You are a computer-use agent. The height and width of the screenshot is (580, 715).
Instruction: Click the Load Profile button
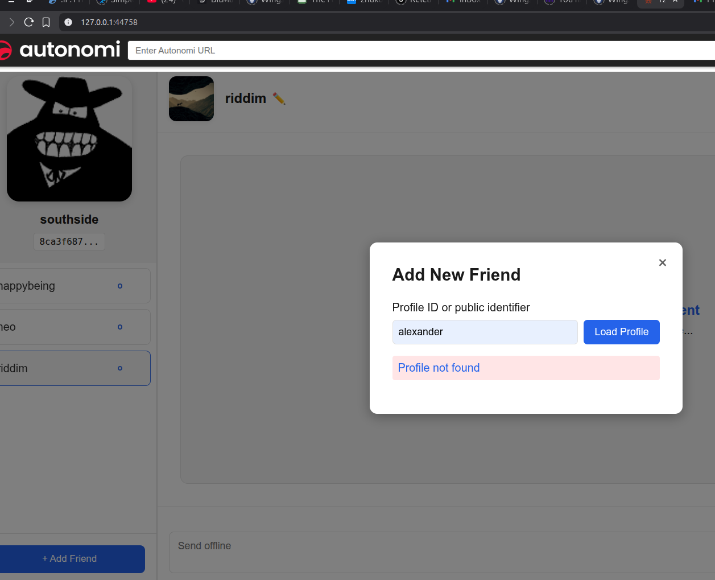coord(621,332)
